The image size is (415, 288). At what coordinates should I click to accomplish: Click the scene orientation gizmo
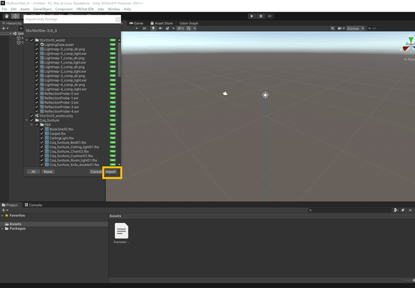click(410, 45)
